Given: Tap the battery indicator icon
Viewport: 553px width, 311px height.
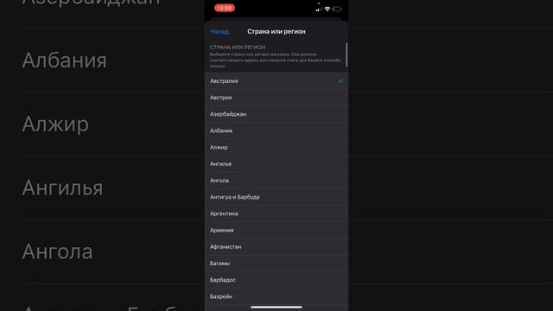Looking at the screenshot, I should [337, 9].
